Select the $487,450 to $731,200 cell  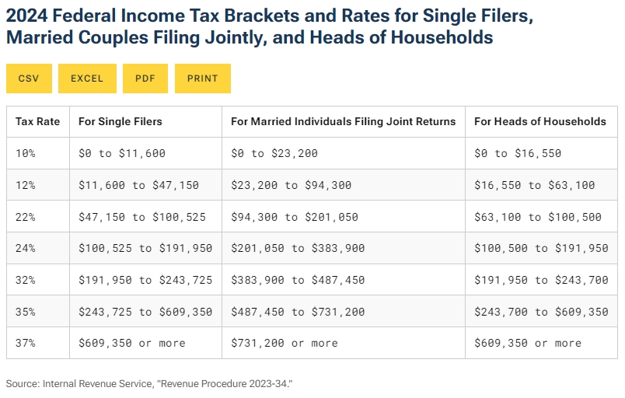click(x=298, y=311)
